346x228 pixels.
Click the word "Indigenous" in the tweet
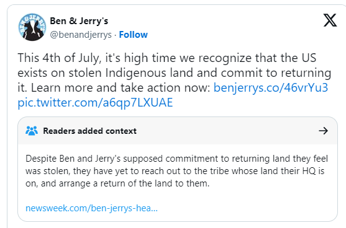point(135,73)
